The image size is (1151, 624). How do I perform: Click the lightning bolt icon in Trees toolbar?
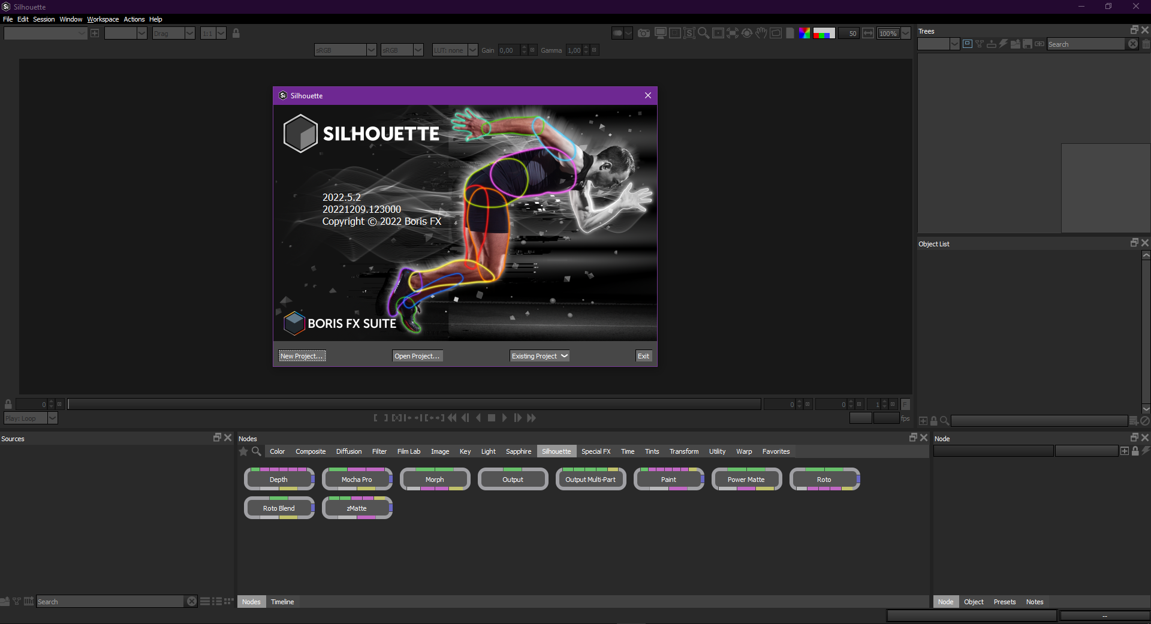coord(1004,44)
